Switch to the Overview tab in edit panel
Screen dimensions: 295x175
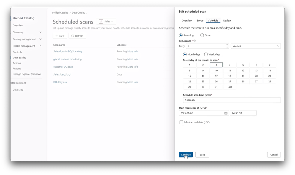(x=187, y=21)
